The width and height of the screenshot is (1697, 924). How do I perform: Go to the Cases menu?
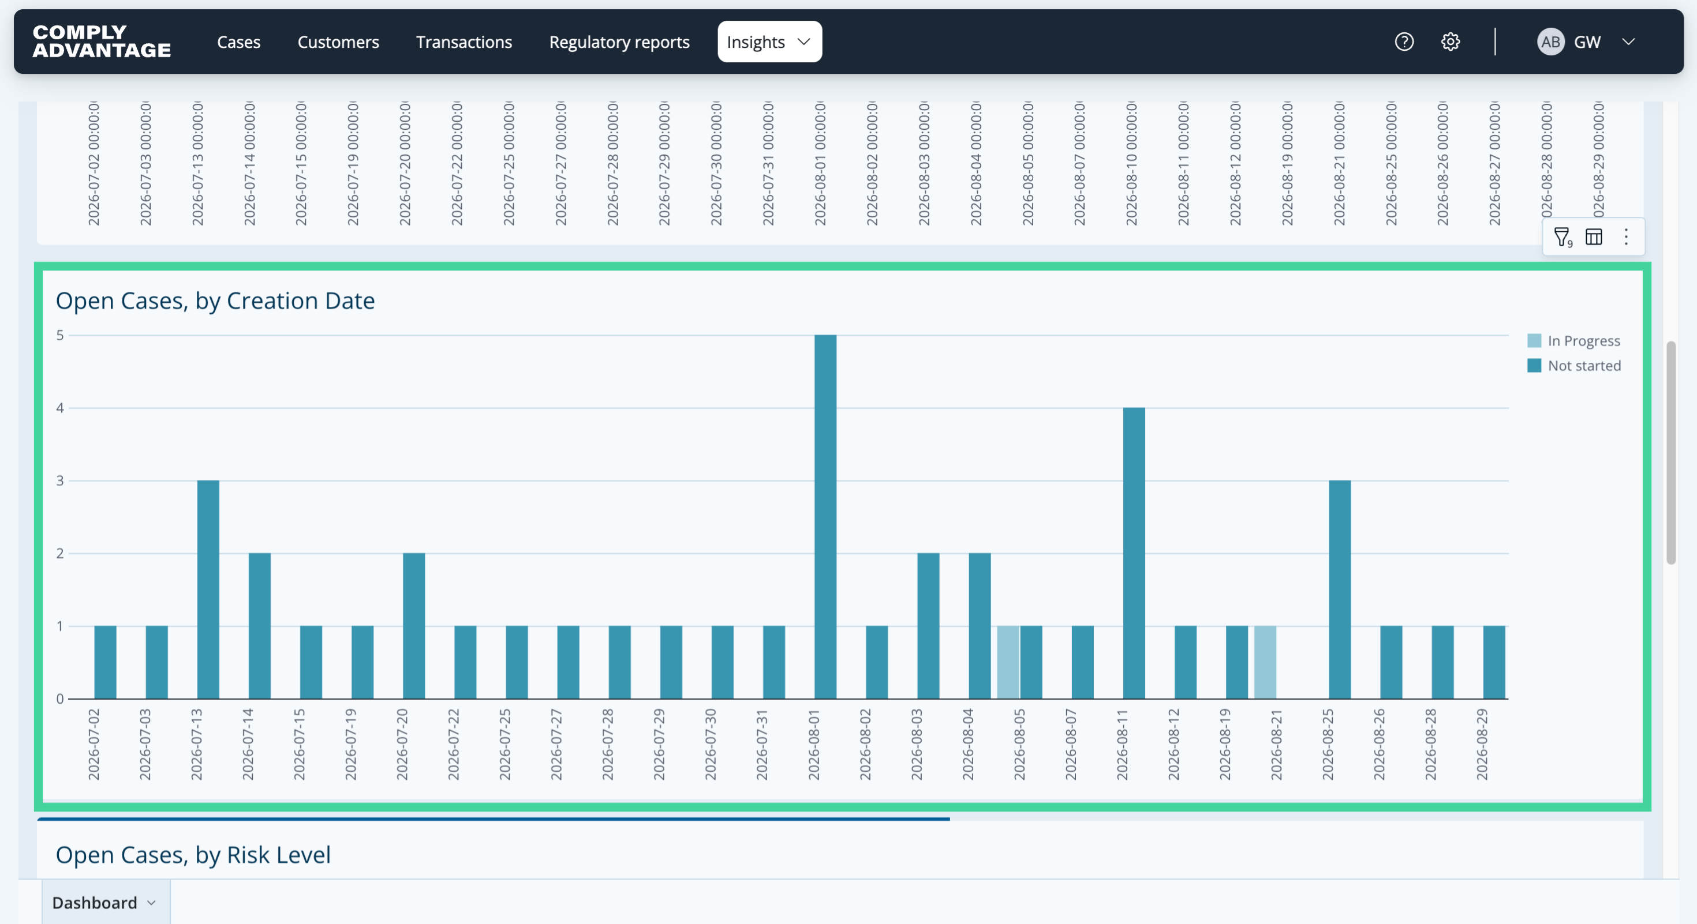(238, 42)
